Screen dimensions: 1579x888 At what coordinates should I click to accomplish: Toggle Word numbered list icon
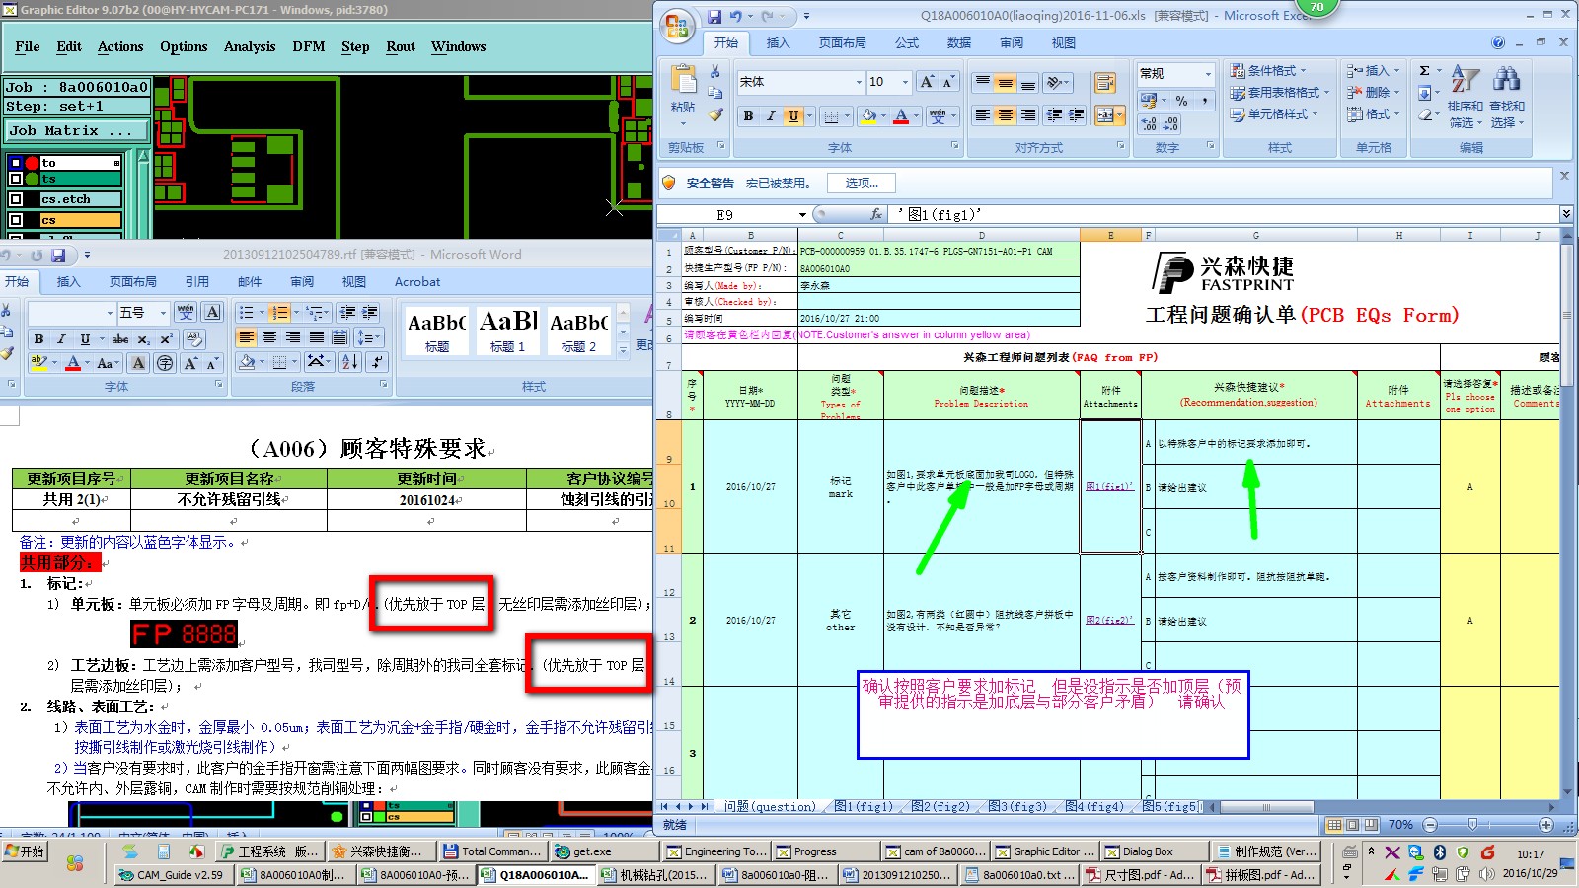point(279,313)
